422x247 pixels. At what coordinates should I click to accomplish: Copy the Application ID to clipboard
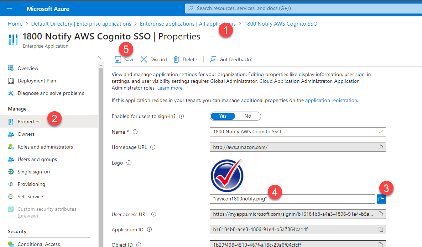[x=381, y=230]
